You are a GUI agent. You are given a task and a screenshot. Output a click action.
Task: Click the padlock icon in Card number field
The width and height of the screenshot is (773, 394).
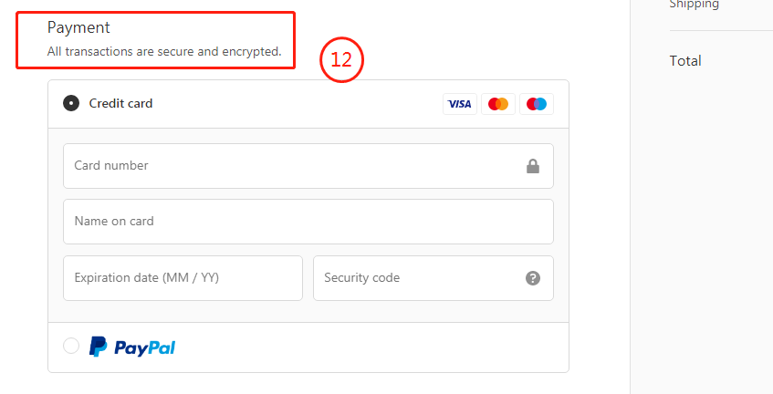click(533, 166)
